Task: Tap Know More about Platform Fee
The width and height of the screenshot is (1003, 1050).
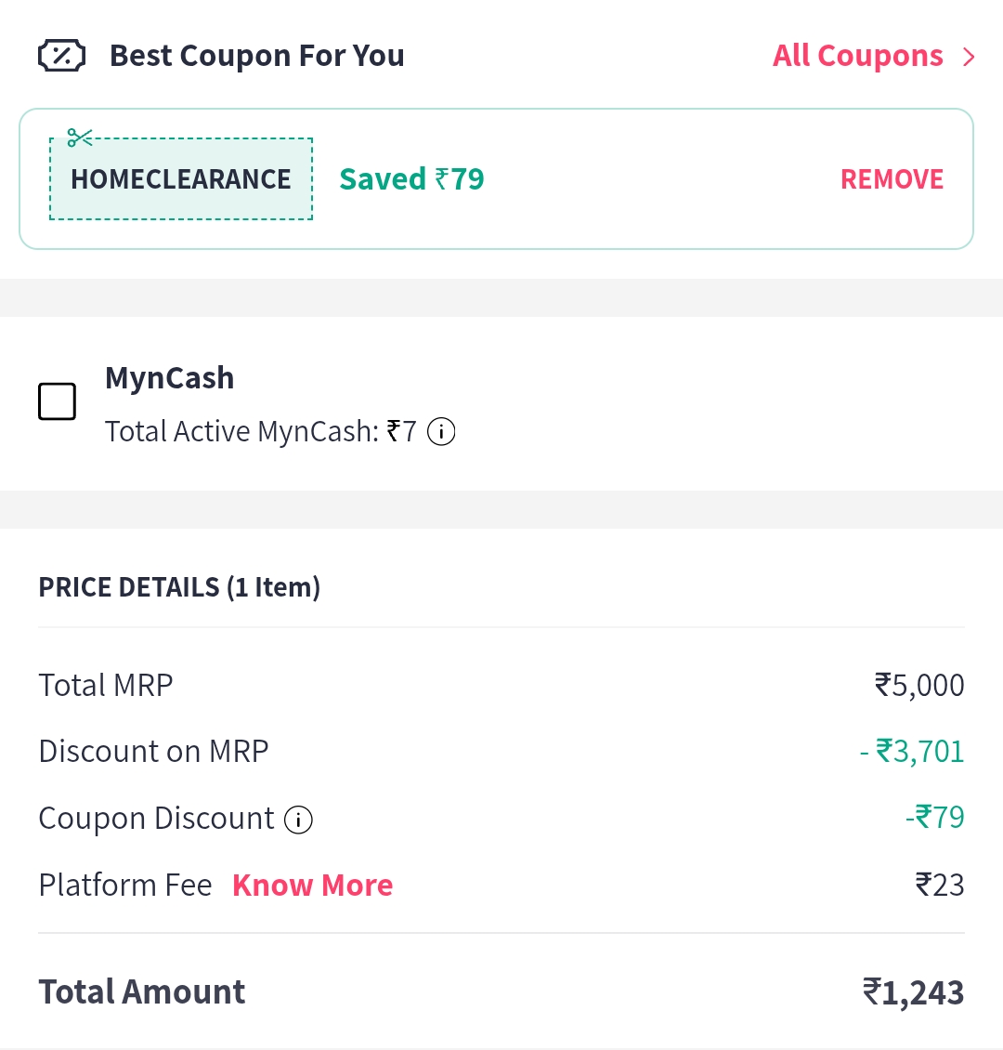Action: (x=312, y=886)
